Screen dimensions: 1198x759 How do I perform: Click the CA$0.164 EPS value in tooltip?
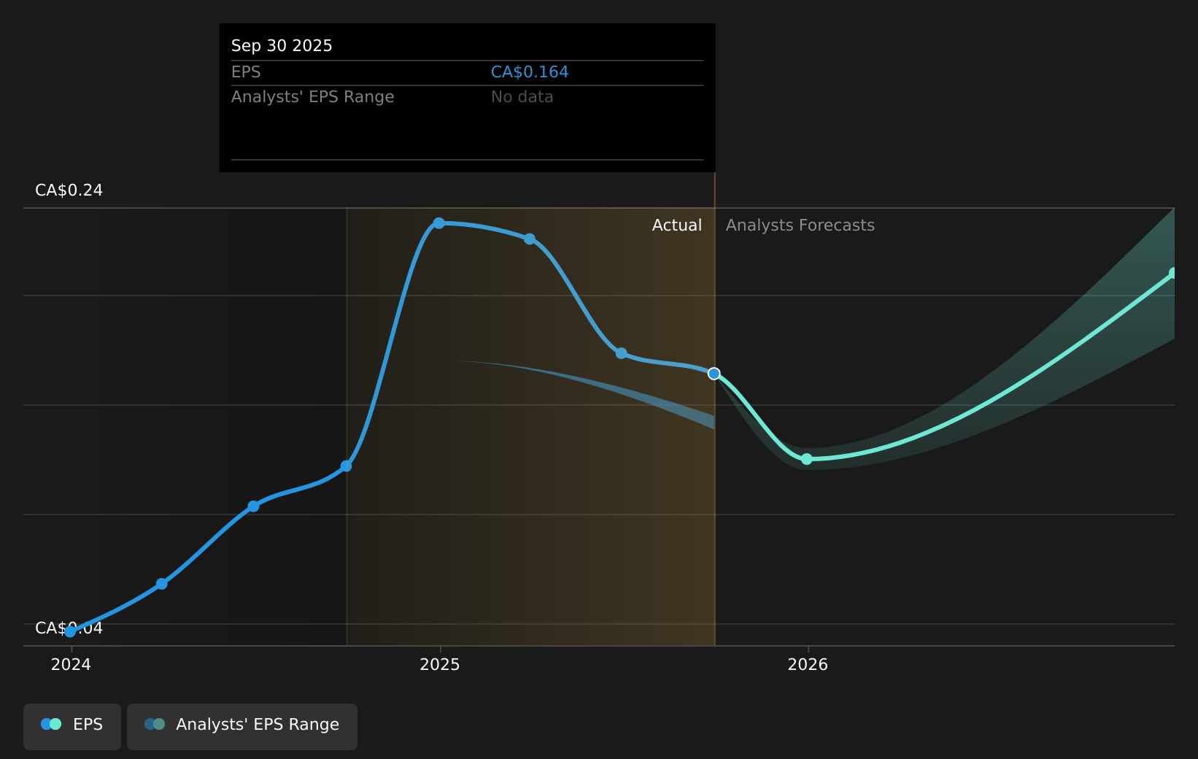coord(529,72)
